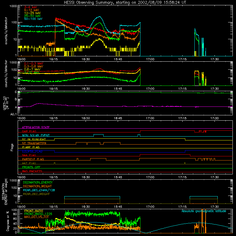This screenshot has width=236, height=236.
Task: Select the SAA_FLAG label
Action: pyautogui.click(x=29, y=155)
